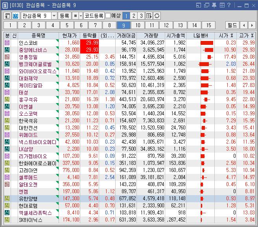Select the 대한전선 stock name
The width and height of the screenshot is (258, 227).
(x=28, y=128)
